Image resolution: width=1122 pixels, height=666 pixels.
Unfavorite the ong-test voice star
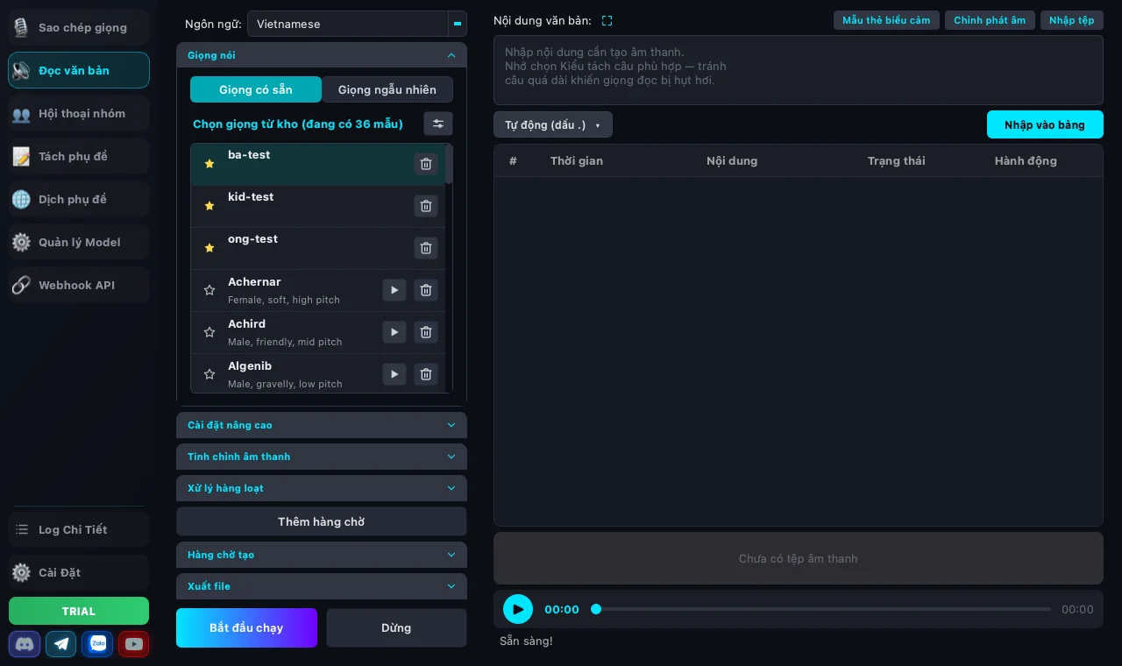209,248
